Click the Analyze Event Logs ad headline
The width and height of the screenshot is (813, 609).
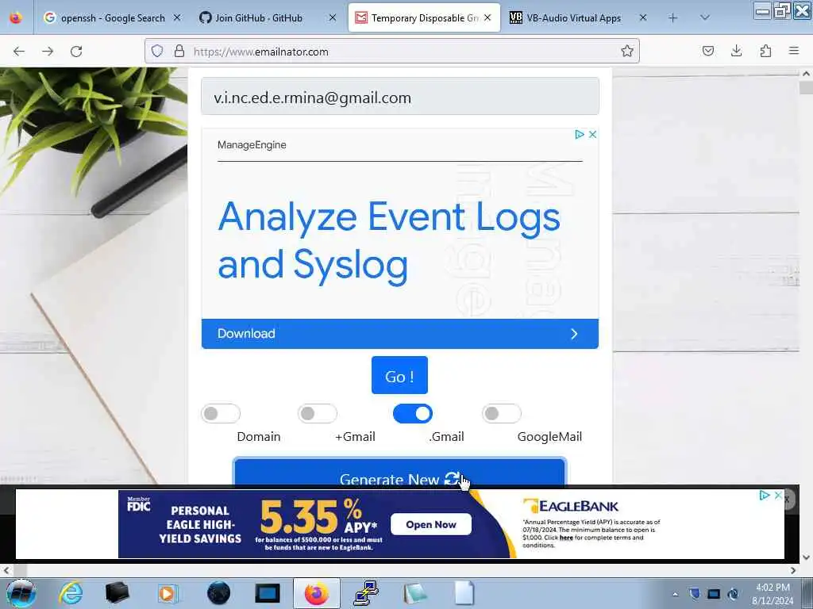(x=389, y=241)
